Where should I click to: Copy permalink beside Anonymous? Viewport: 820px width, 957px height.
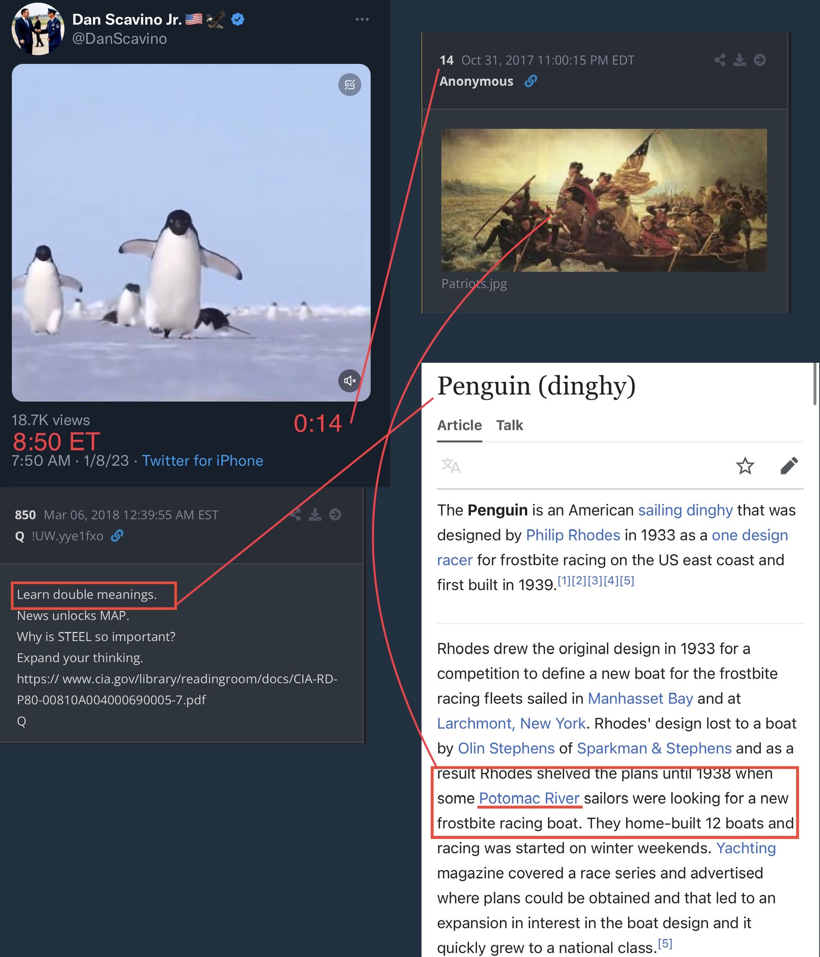click(531, 81)
